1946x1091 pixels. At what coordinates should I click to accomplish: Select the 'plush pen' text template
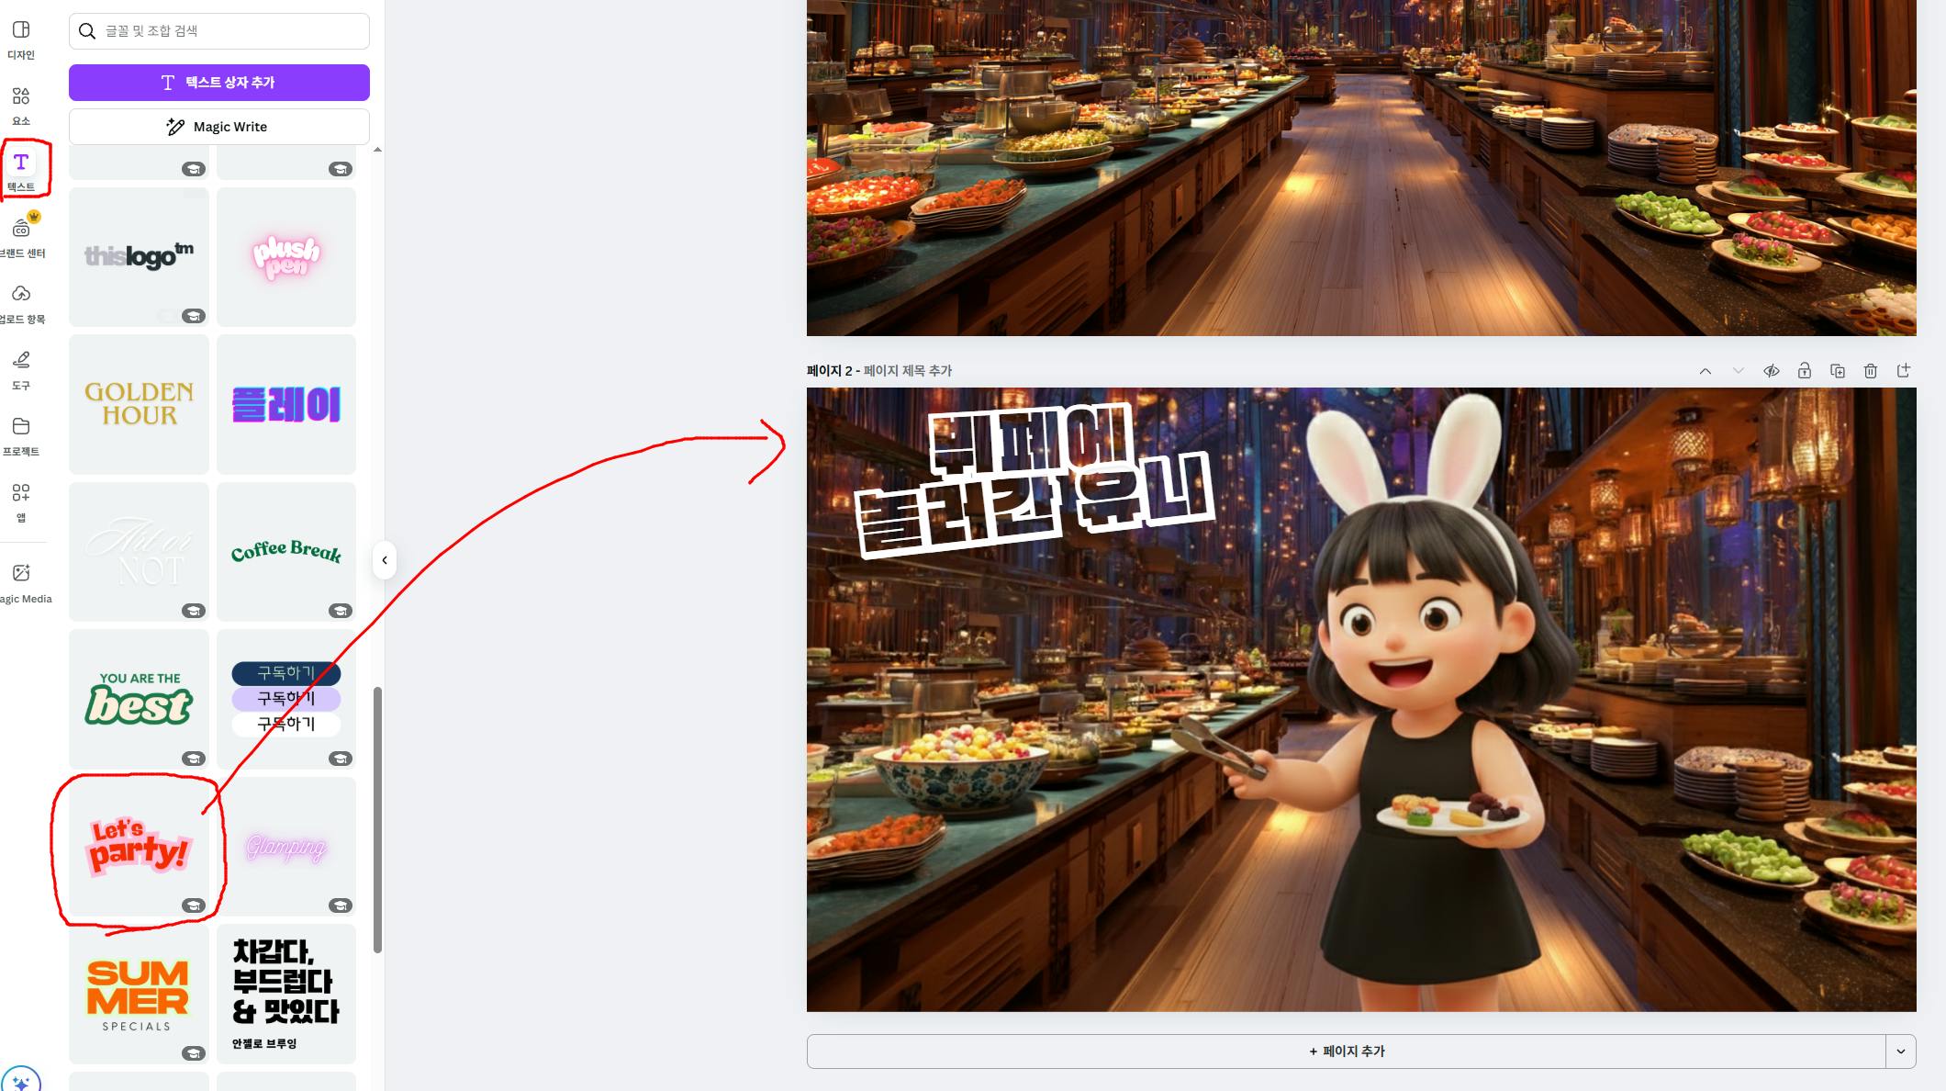[286, 257]
